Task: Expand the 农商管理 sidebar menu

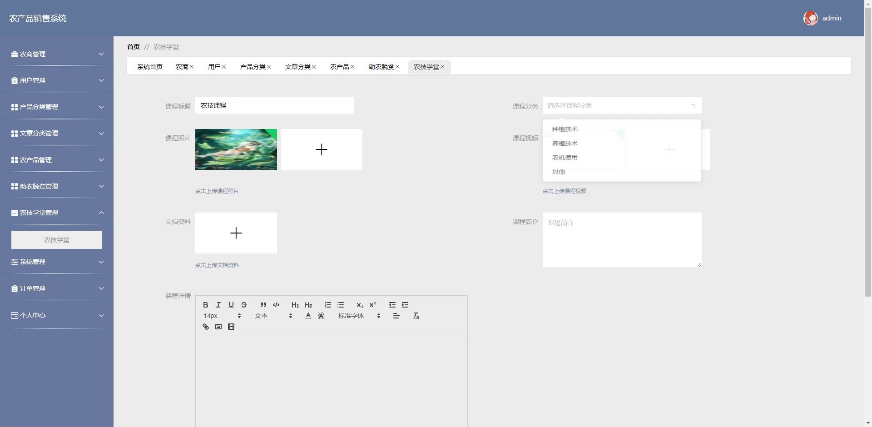Action: tap(57, 54)
